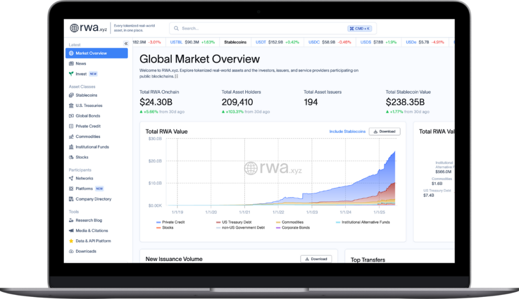
Task: Click the Global Market Overview heading
Action: pyautogui.click(x=200, y=59)
